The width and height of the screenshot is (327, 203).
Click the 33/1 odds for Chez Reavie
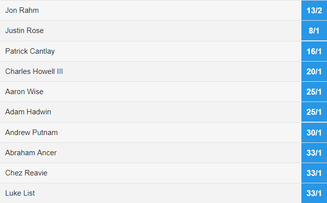point(314,173)
